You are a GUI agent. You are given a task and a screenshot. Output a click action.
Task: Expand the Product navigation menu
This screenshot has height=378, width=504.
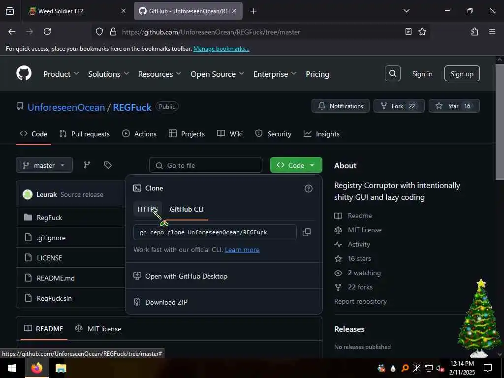pos(61,74)
